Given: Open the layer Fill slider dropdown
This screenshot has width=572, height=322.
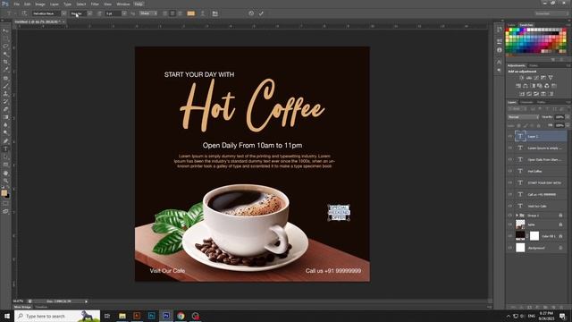Looking at the screenshot, I should [x=568, y=125].
